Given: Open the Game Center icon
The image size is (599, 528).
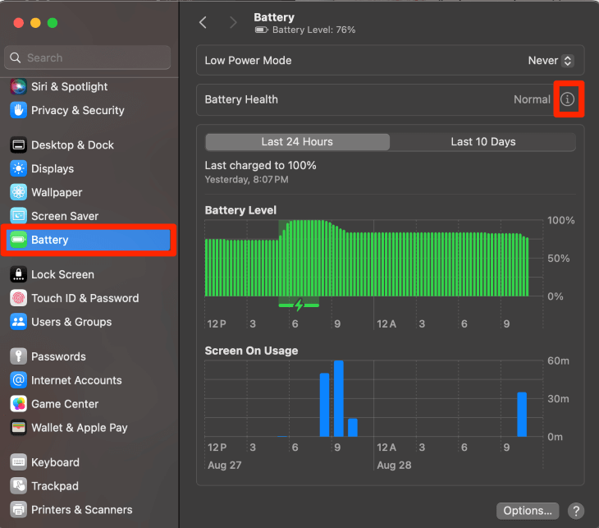Looking at the screenshot, I should coord(19,404).
